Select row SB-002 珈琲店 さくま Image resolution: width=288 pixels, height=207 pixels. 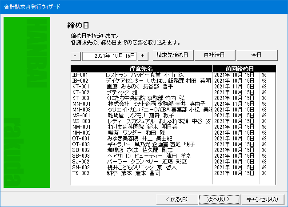173,150
